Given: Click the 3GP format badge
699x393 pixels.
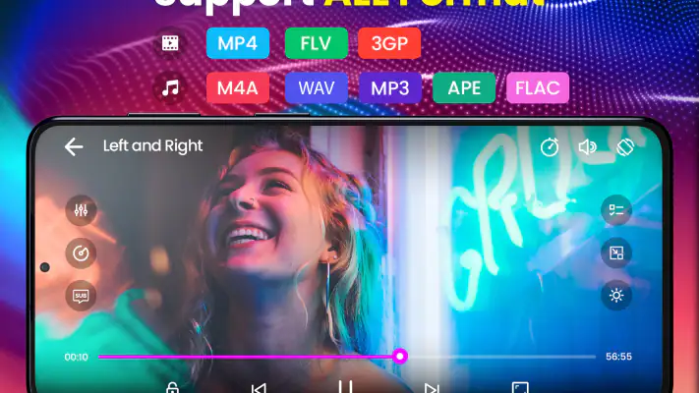Looking at the screenshot, I should pos(389,43).
